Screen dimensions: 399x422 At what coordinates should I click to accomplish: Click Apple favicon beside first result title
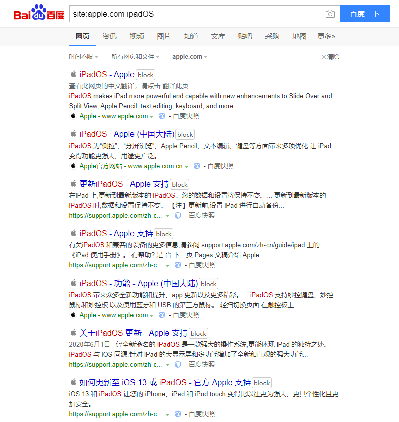pos(73,74)
